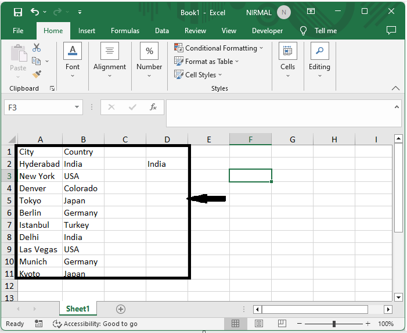
Task: Click horizontal scrollbar right arrow
Action: 388,309
